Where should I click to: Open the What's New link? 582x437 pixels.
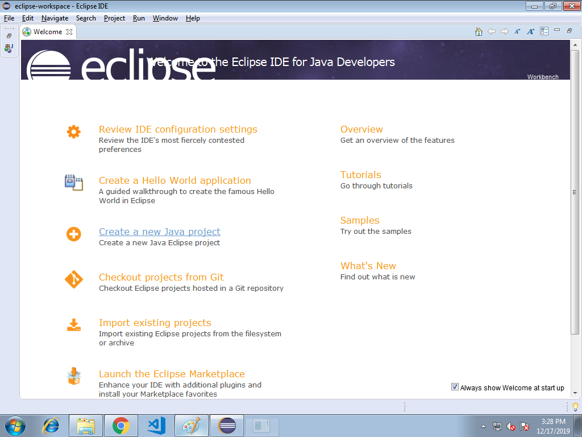click(x=368, y=266)
